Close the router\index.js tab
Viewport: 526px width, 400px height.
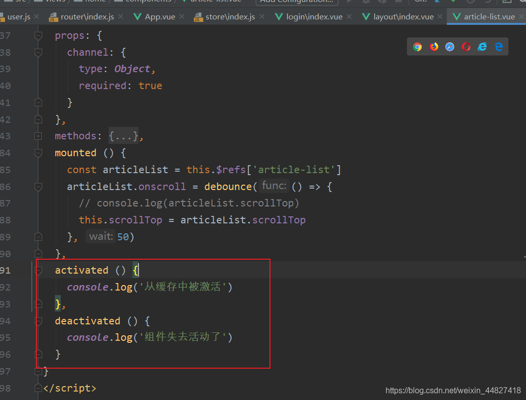[121, 16]
